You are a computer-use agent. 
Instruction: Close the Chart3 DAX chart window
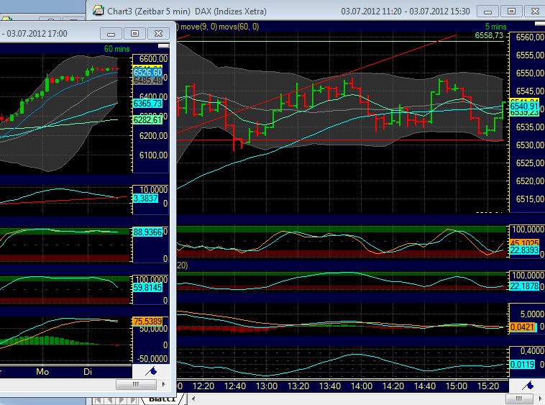point(535,12)
